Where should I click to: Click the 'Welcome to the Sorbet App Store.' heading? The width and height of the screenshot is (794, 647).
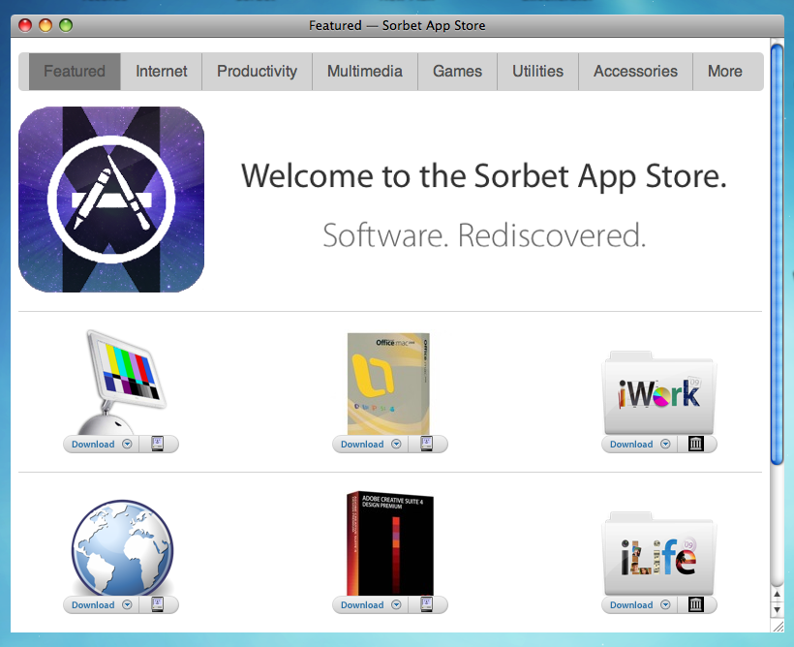click(x=484, y=176)
